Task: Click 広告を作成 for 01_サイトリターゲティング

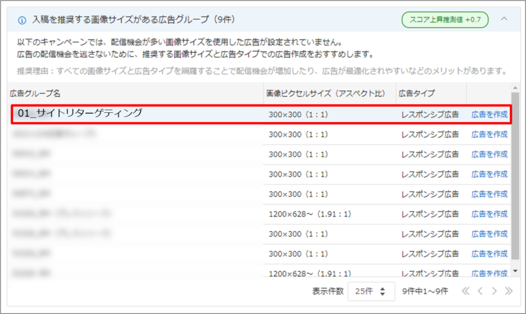Action: (489, 114)
